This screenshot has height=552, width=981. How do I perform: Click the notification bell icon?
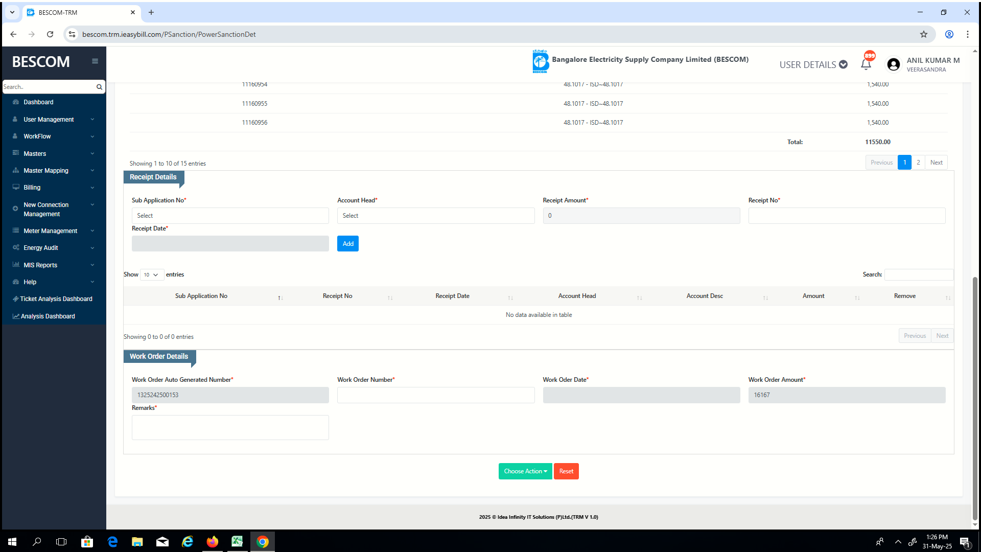[x=866, y=64]
